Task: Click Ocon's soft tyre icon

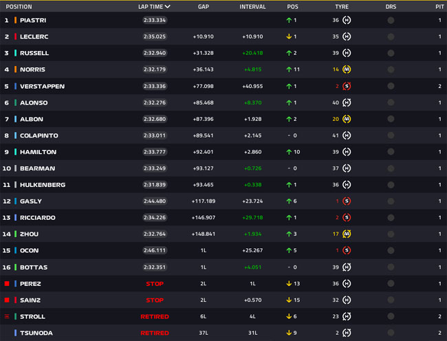Action: (347, 250)
